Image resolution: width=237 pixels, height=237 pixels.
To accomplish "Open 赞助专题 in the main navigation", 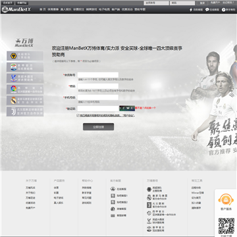I will point(140,9).
